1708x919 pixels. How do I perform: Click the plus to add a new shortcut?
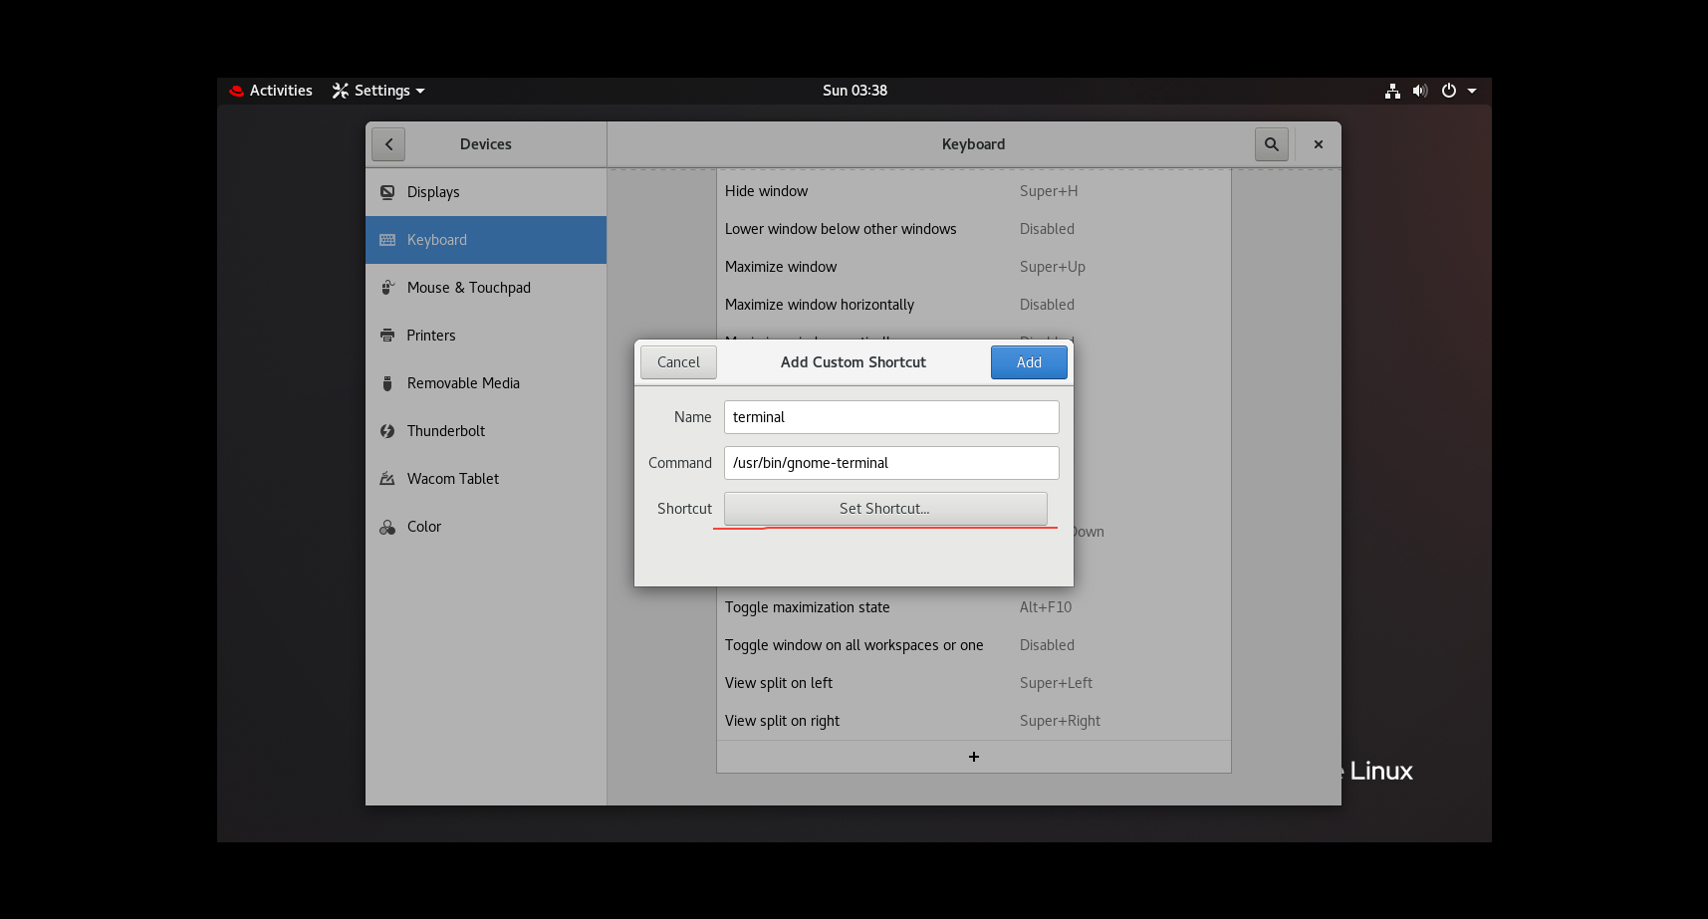pos(973,757)
